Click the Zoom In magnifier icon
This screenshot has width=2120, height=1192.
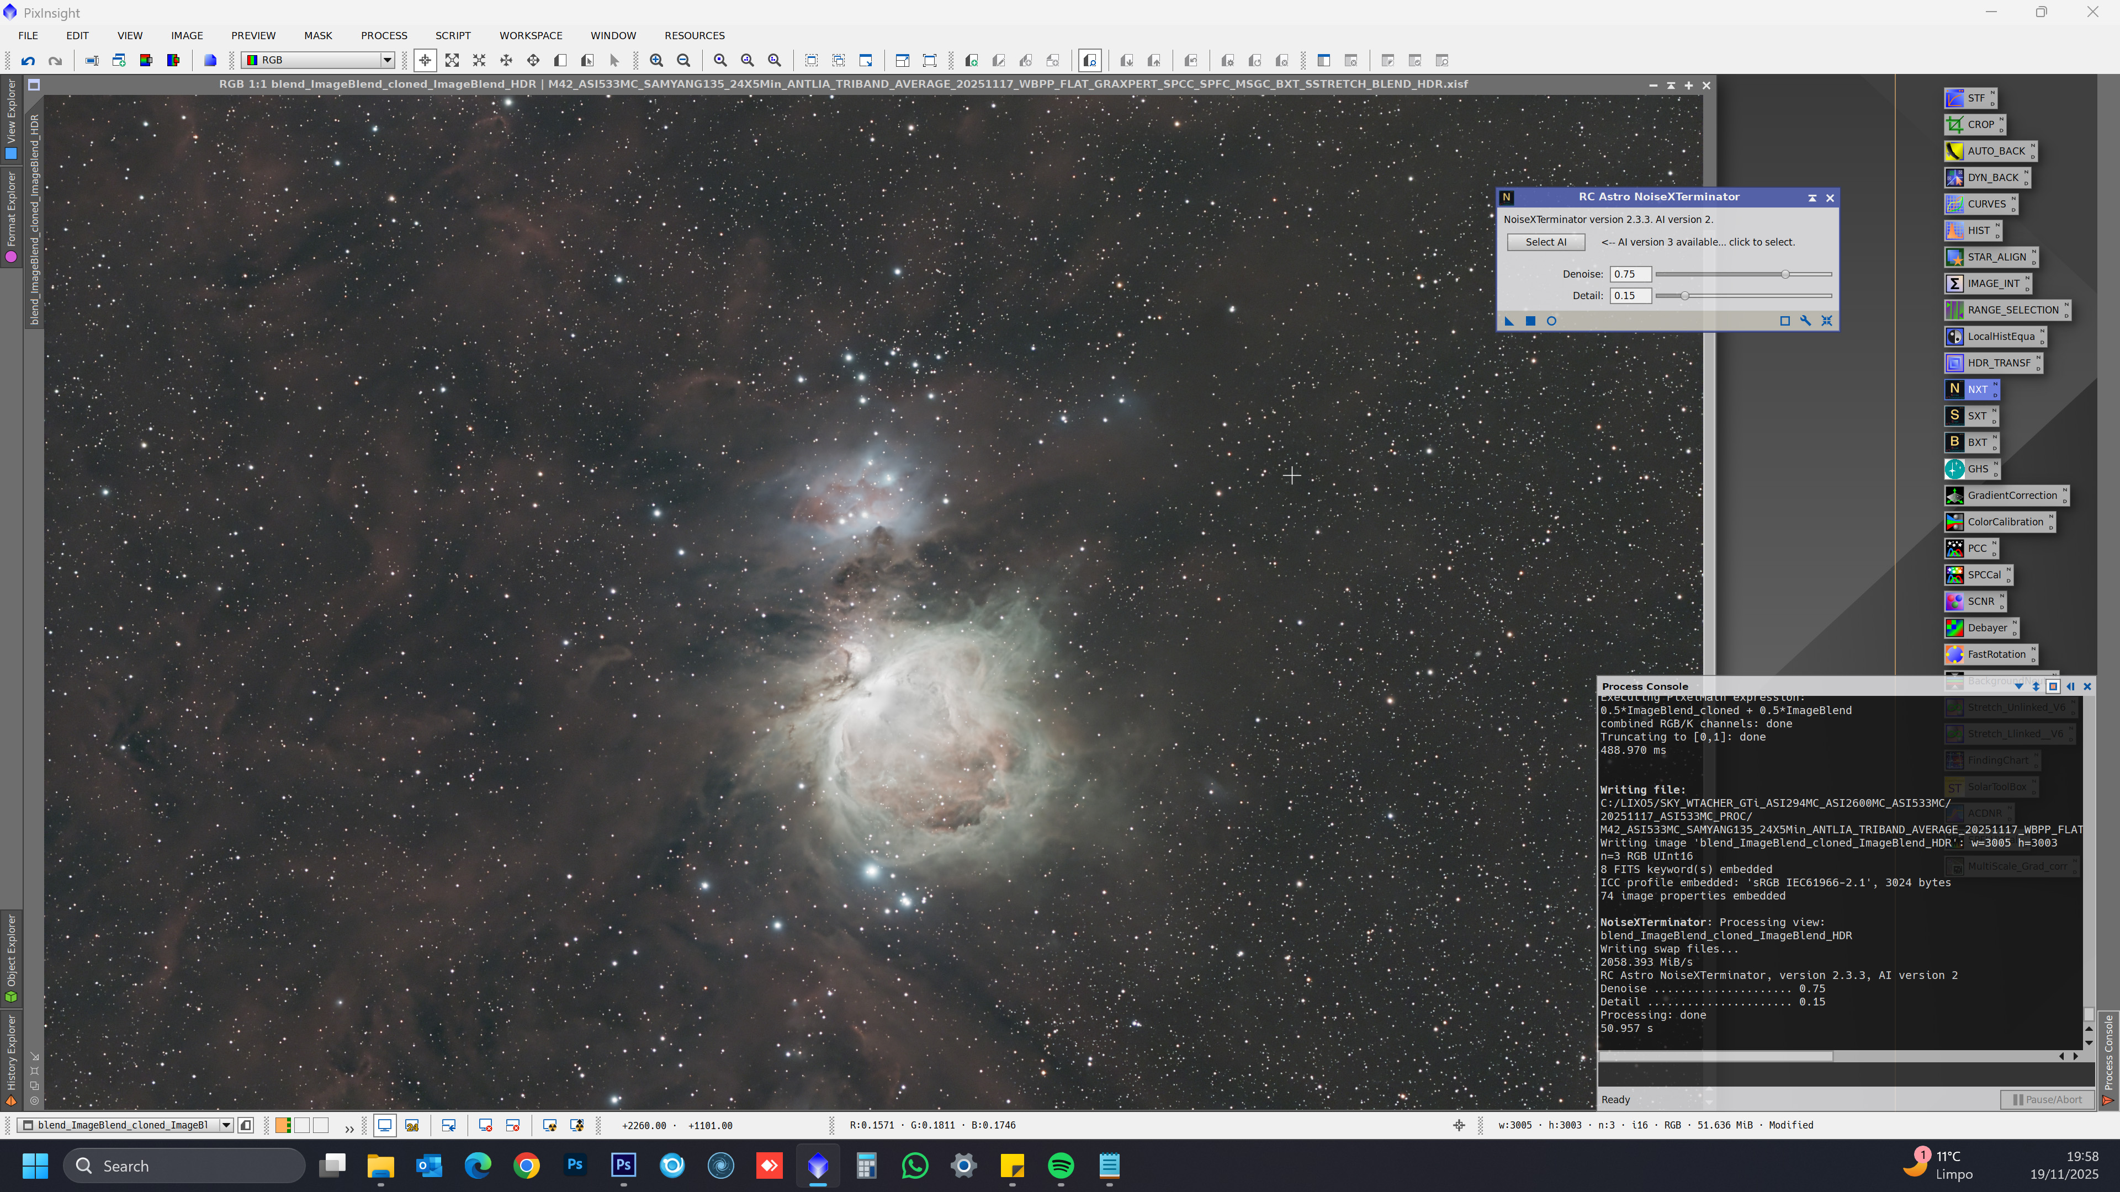pos(656,60)
